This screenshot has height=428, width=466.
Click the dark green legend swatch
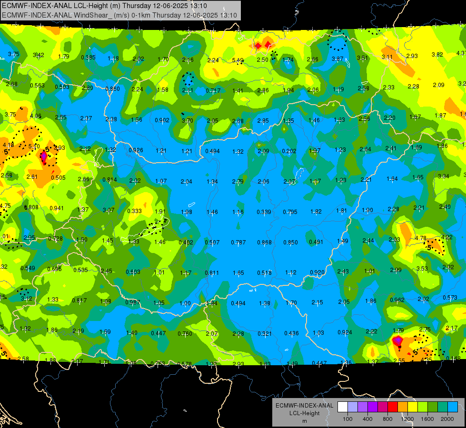pyautogui.click(x=433, y=407)
